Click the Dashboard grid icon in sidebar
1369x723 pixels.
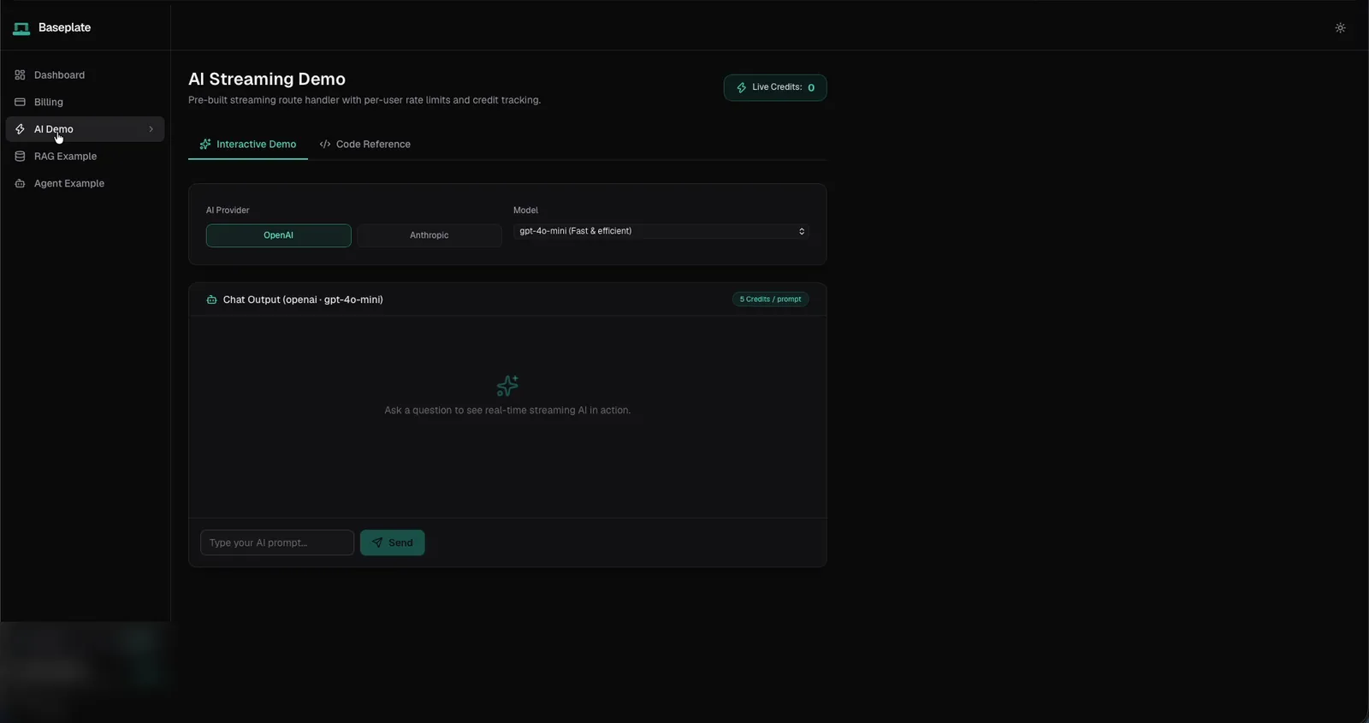tap(20, 75)
